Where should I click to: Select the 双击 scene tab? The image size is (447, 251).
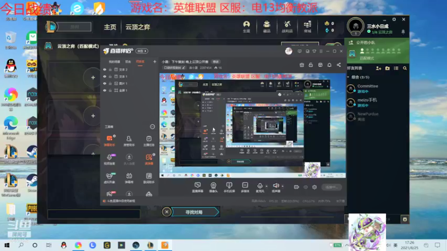coord(128,62)
